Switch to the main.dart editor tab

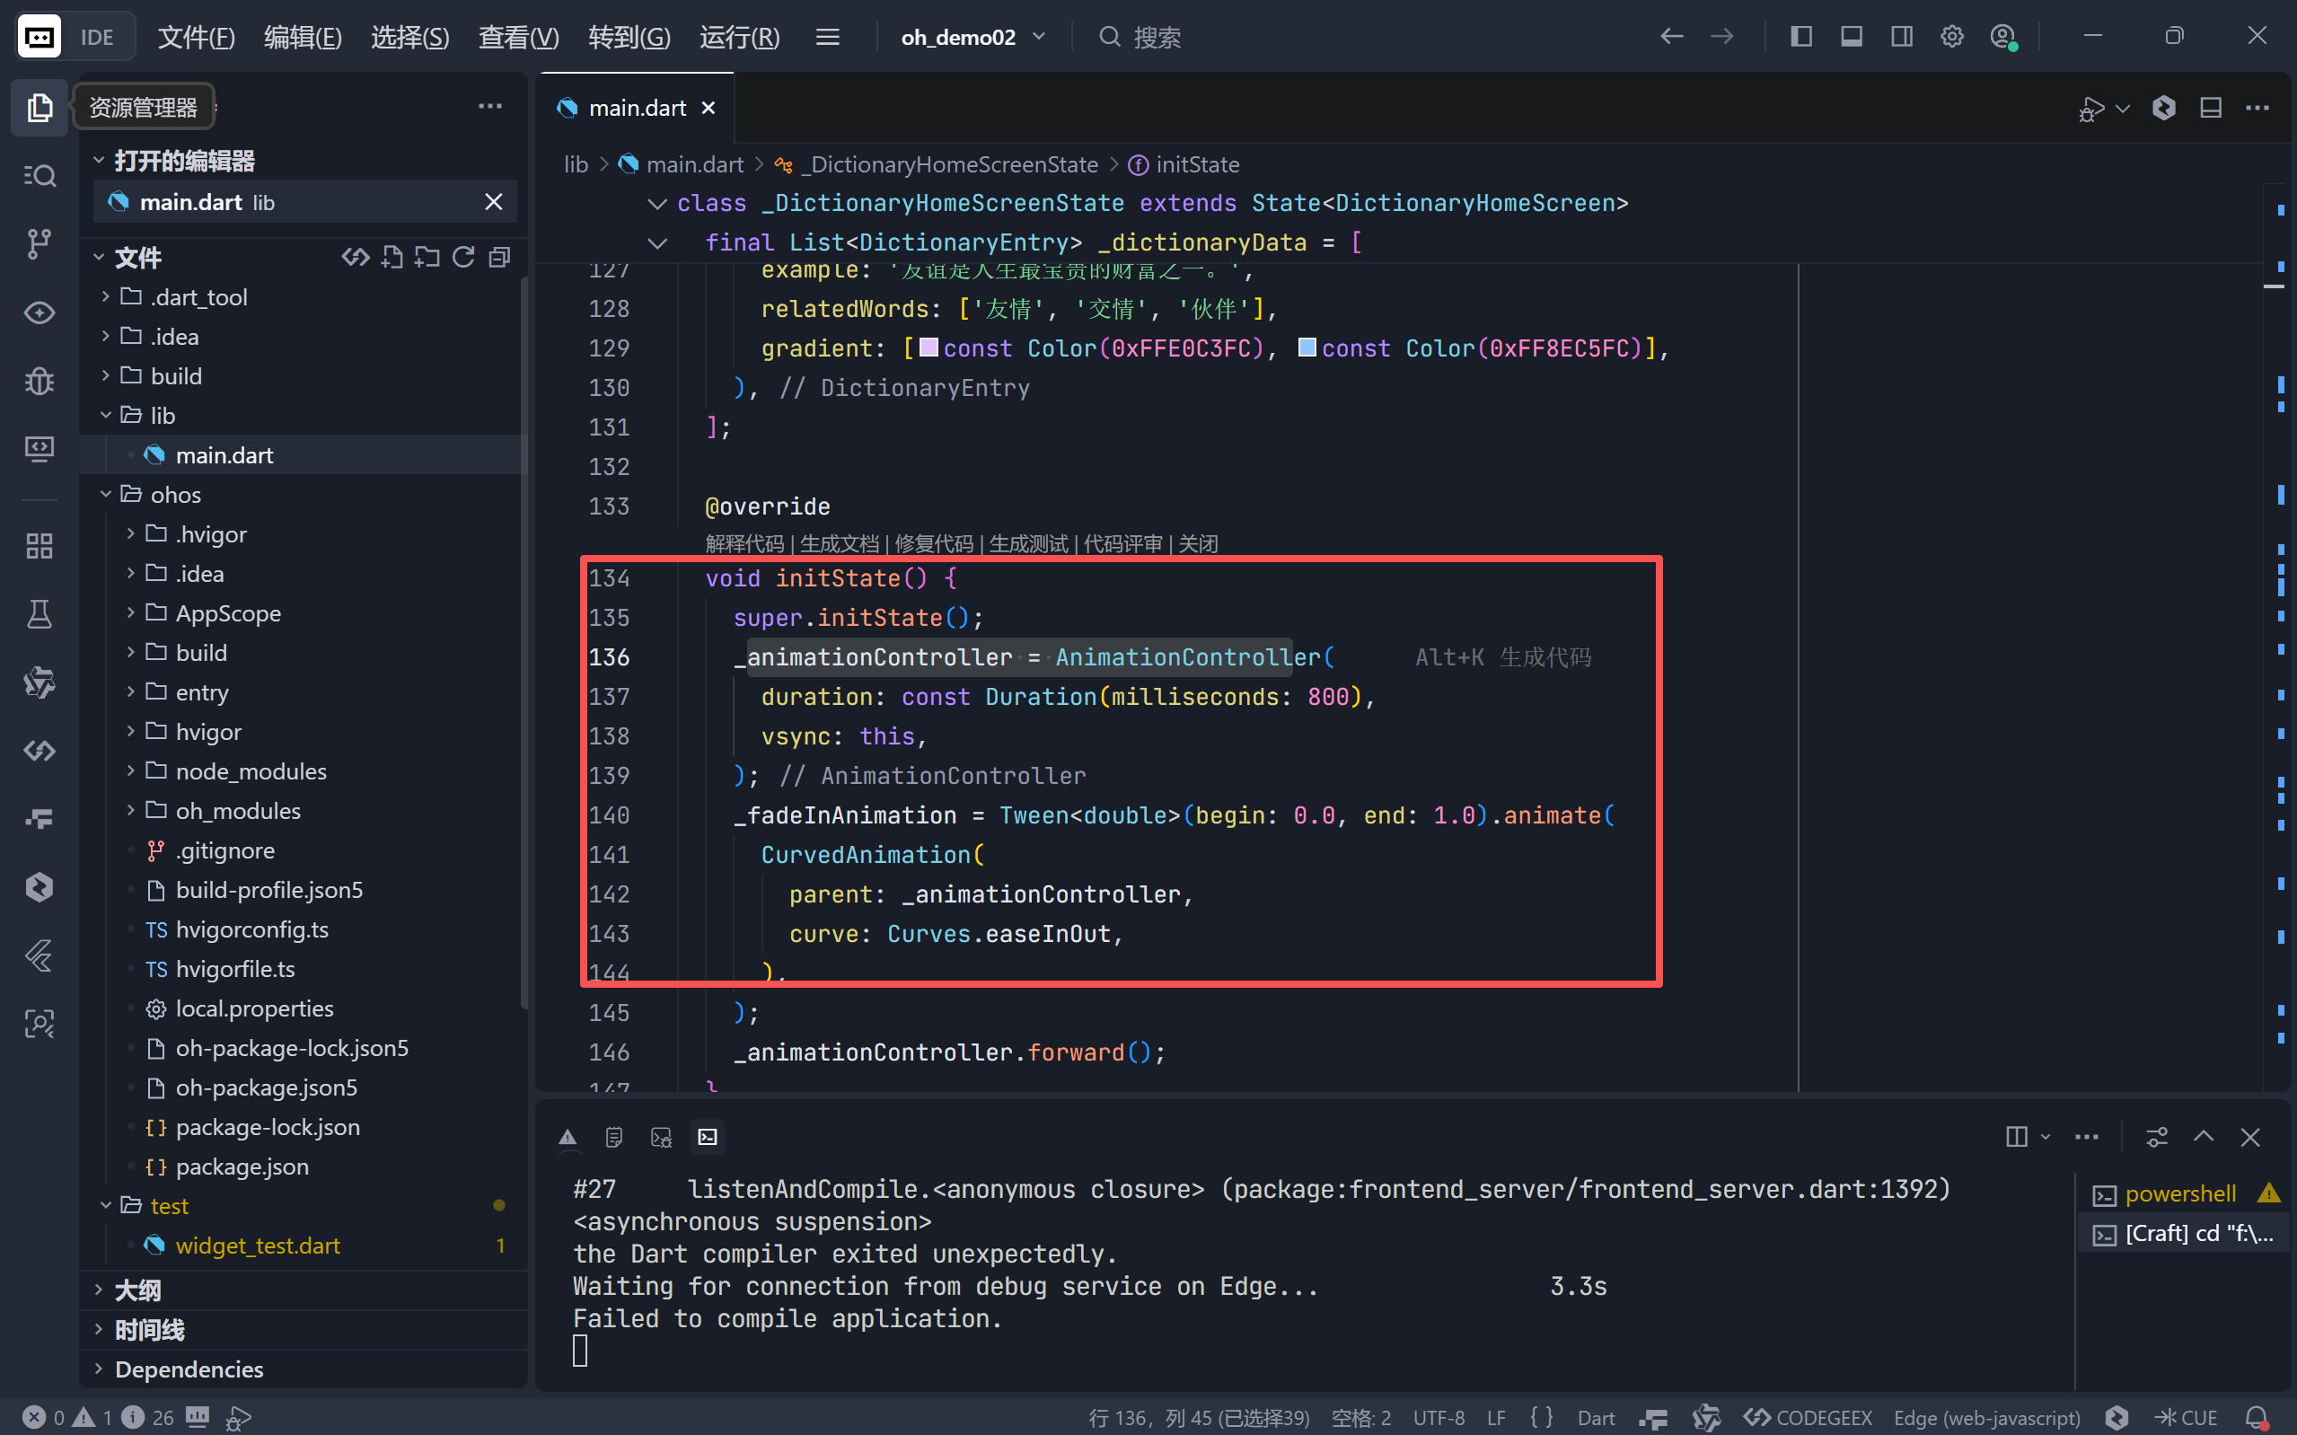tap(637, 108)
